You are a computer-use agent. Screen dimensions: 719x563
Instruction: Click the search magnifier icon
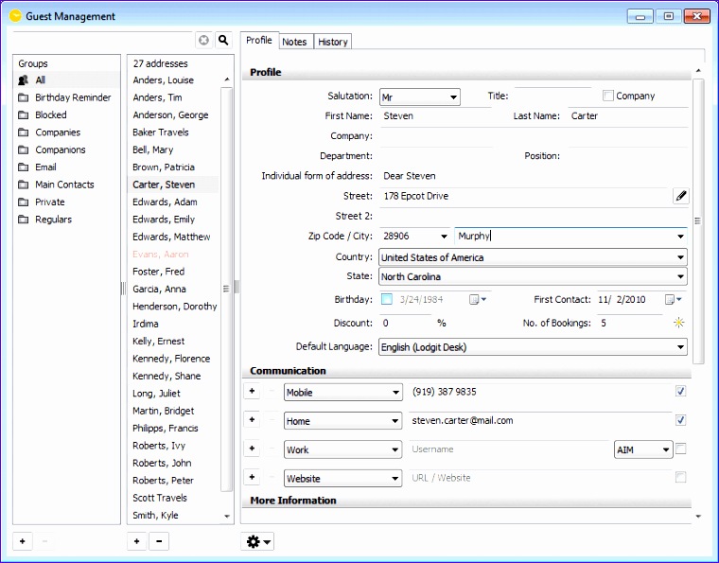pos(223,41)
